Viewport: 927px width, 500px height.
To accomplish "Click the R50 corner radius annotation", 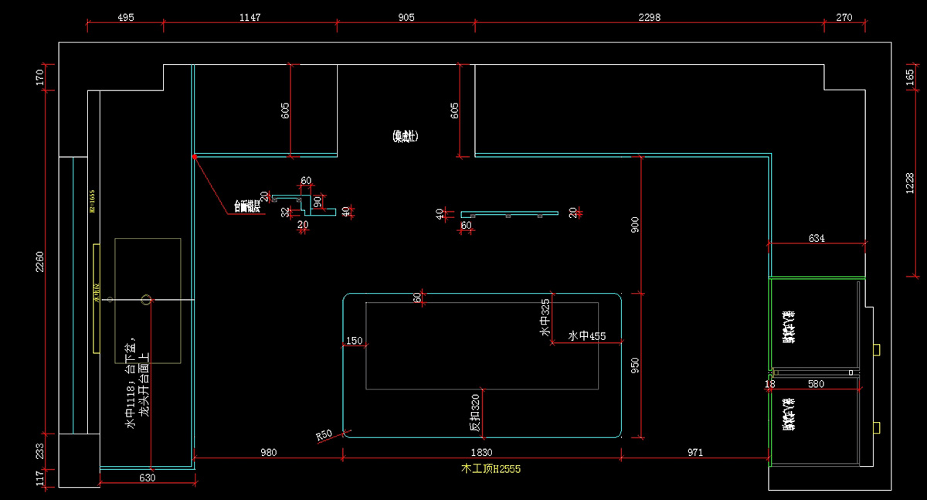I will 324,435.
